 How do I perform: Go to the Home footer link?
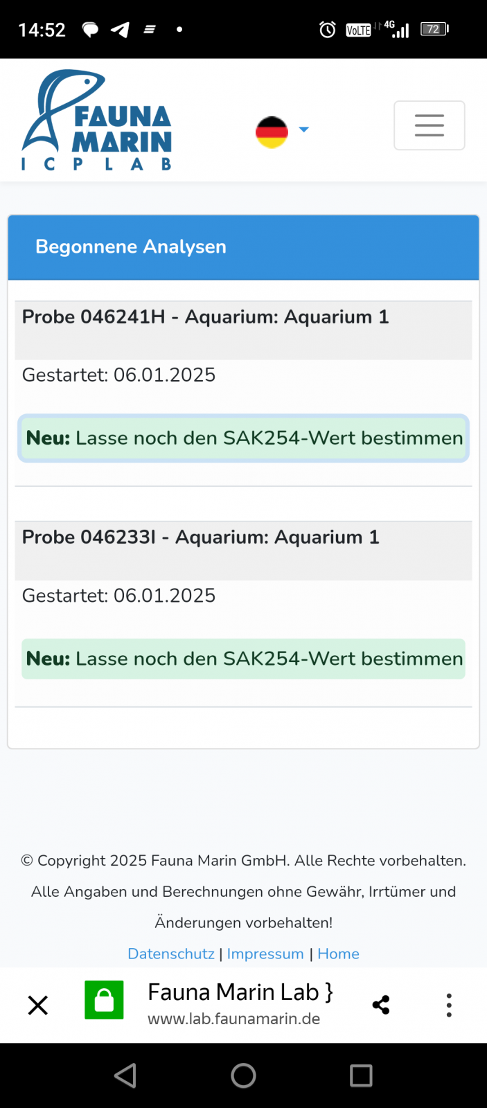coord(338,954)
